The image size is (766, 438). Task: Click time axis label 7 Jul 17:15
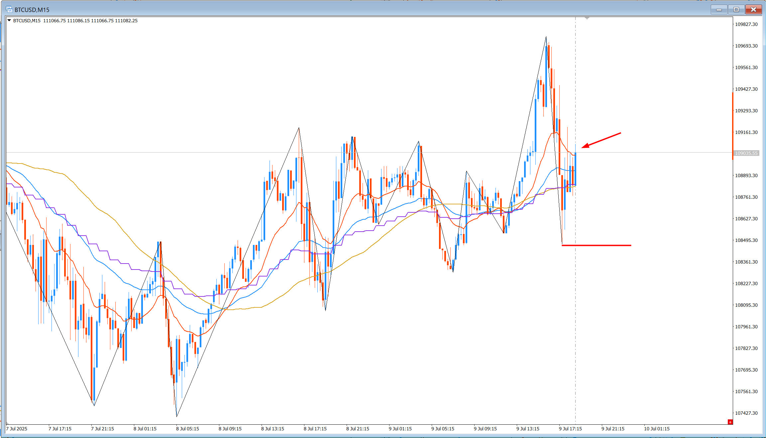pos(60,429)
